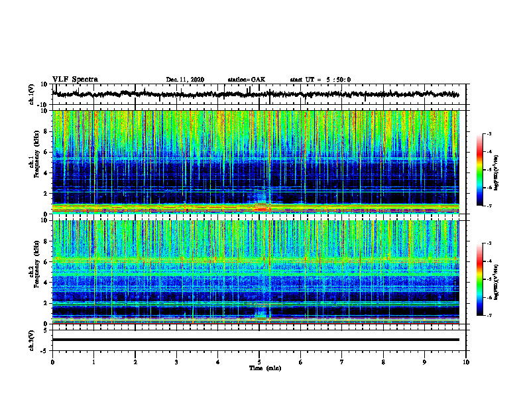
Task: Select the date label 'Dec. 11, 2020'
Action: 185,80
